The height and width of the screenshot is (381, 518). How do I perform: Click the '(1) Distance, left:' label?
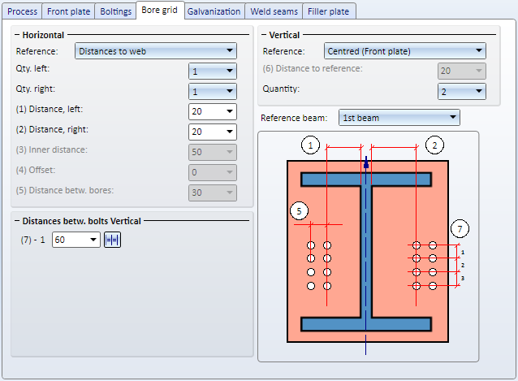50,109
